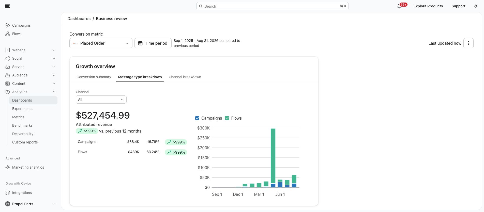The image size is (484, 212).
Task: Click the Analytics pie chart icon
Action: point(8,92)
